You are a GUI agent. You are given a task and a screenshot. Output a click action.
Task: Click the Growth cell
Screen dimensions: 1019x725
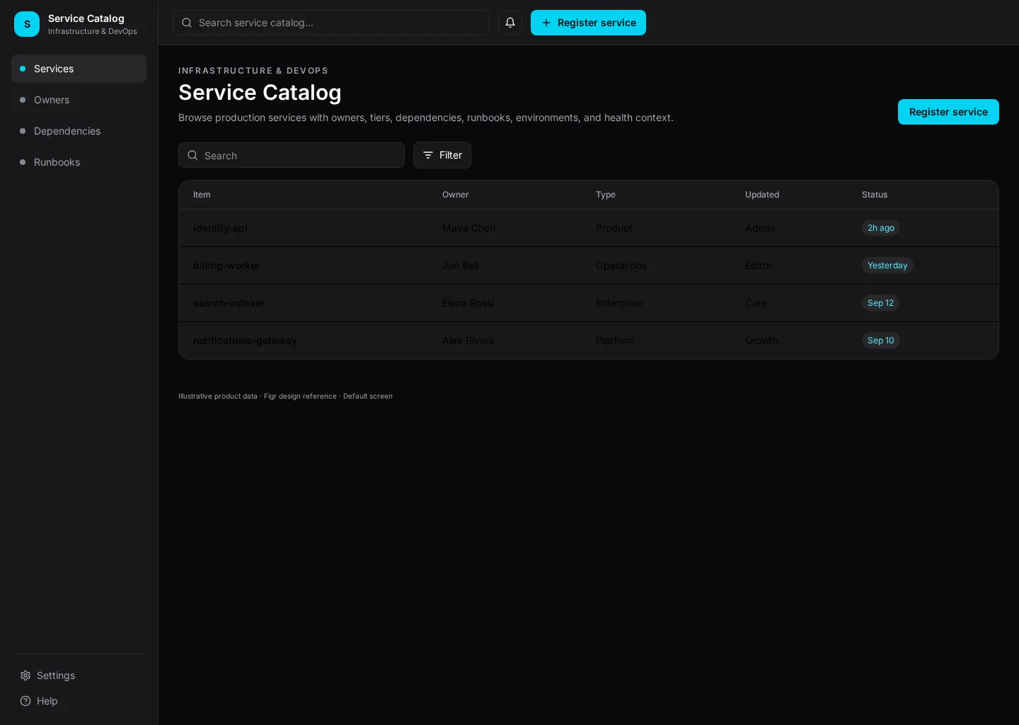[x=761, y=341]
